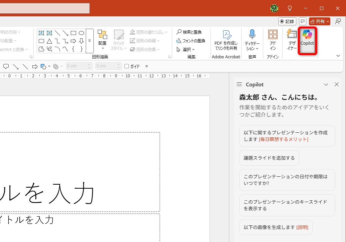The width and height of the screenshot is (346, 242).
Task: Click 議題スライドを追加する suggestion
Action: pyautogui.click(x=269, y=158)
